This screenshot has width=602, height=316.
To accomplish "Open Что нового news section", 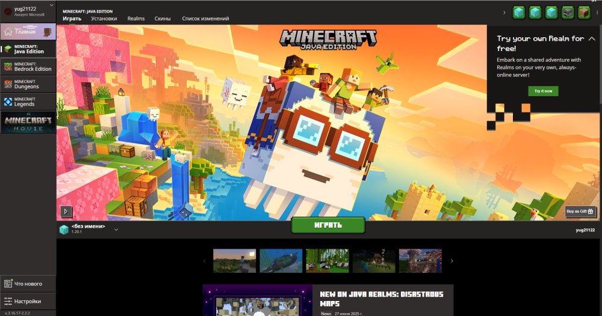I will coord(28,284).
